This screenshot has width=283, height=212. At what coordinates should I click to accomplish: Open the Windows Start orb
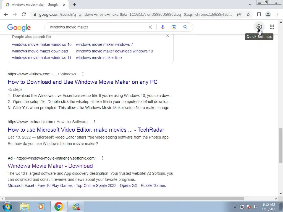[x=7, y=206]
